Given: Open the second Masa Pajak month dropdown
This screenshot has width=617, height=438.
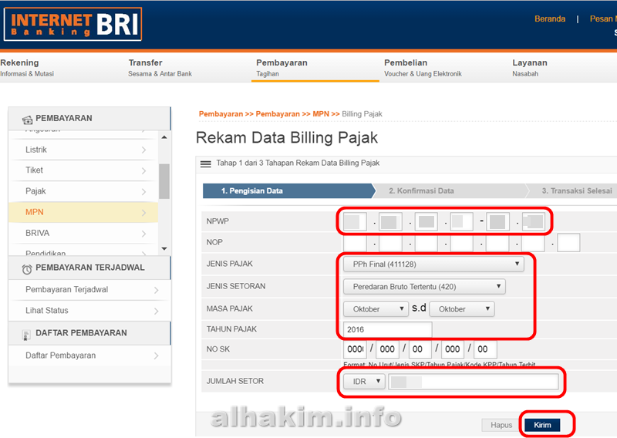Looking at the screenshot, I should [x=461, y=309].
